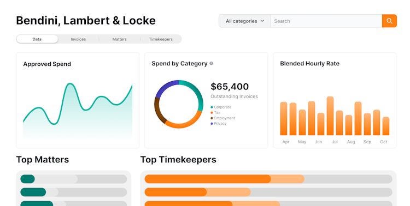410x206 pixels.
Task: Click the chevron arrow next to All categories
Action: (x=262, y=21)
